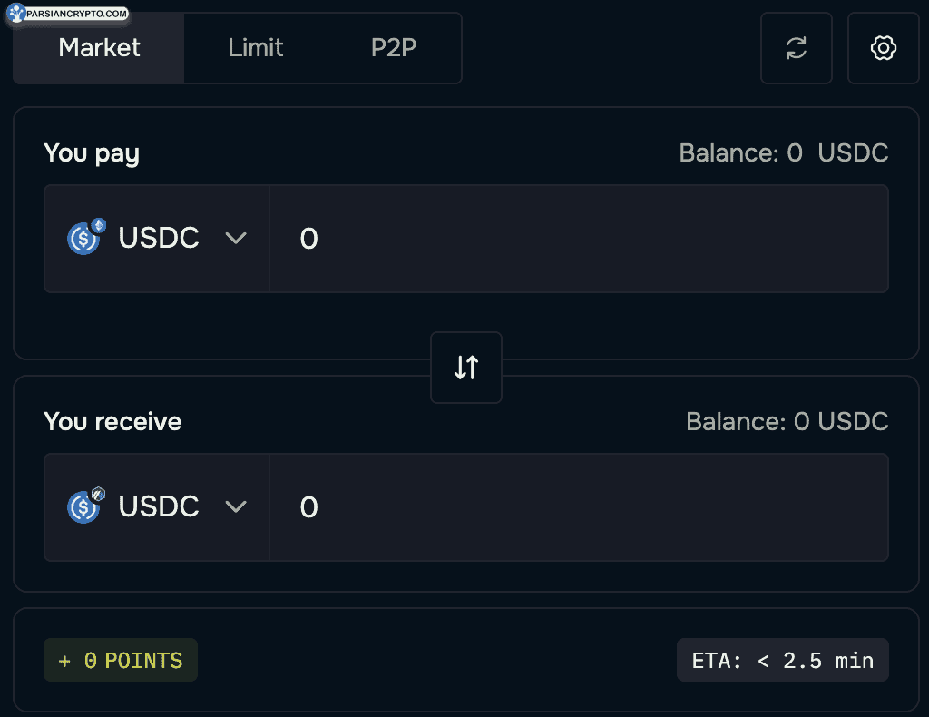Click the You pay amount input field
929x717 pixels.
click(x=579, y=239)
